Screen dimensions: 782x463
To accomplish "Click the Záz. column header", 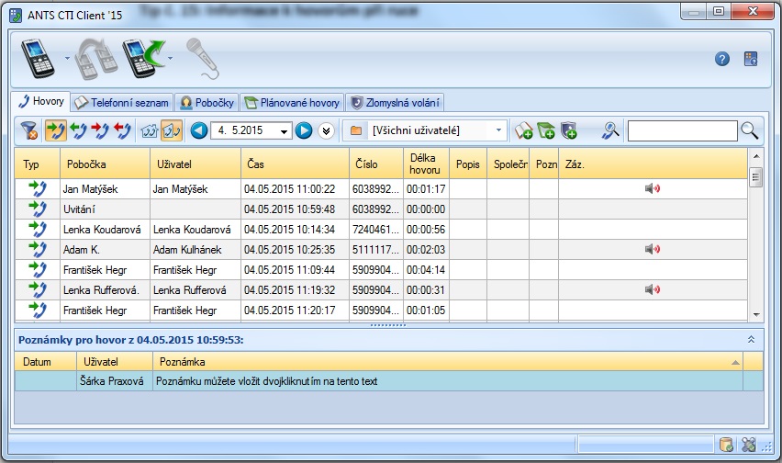I will (x=653, y=164).
